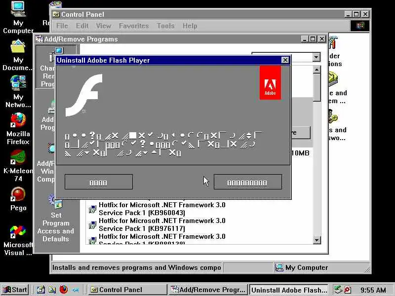Click hotfix KB976117 entry icon
Screen dimensions: 395x296
point(92,225)
